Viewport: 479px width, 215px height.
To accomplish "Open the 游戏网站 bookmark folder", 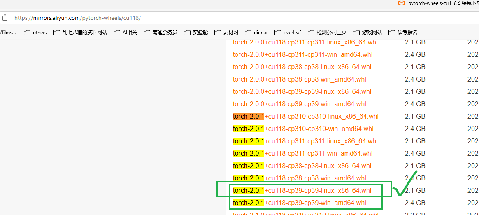I will tap(367, 33).
